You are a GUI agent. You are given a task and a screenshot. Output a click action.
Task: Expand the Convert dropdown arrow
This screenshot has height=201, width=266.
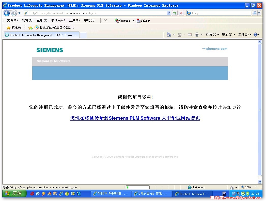tap(134, 21)
